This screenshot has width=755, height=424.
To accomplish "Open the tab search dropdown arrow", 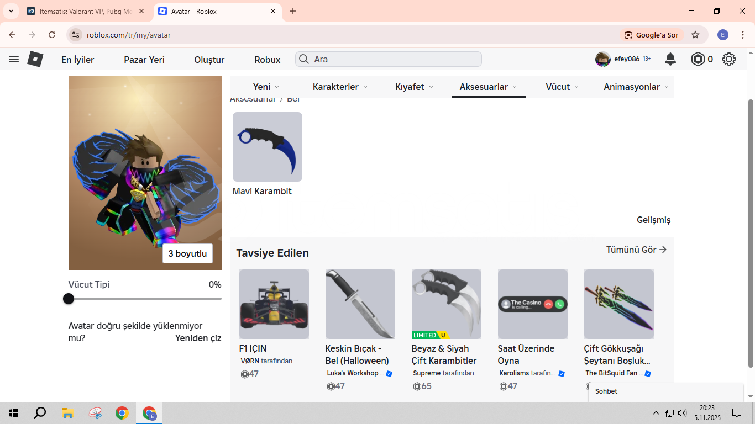I will pyautogui.click(x=11, y=11).
